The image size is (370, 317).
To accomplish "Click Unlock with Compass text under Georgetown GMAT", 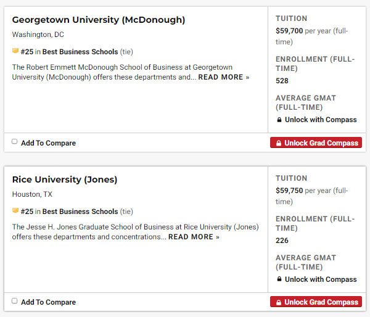I will point(321,120).
